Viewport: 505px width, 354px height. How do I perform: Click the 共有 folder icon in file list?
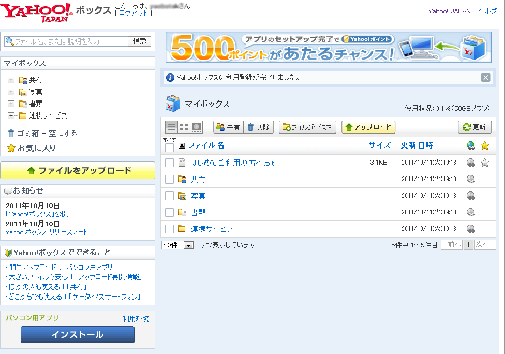click(x=182, y=179)
